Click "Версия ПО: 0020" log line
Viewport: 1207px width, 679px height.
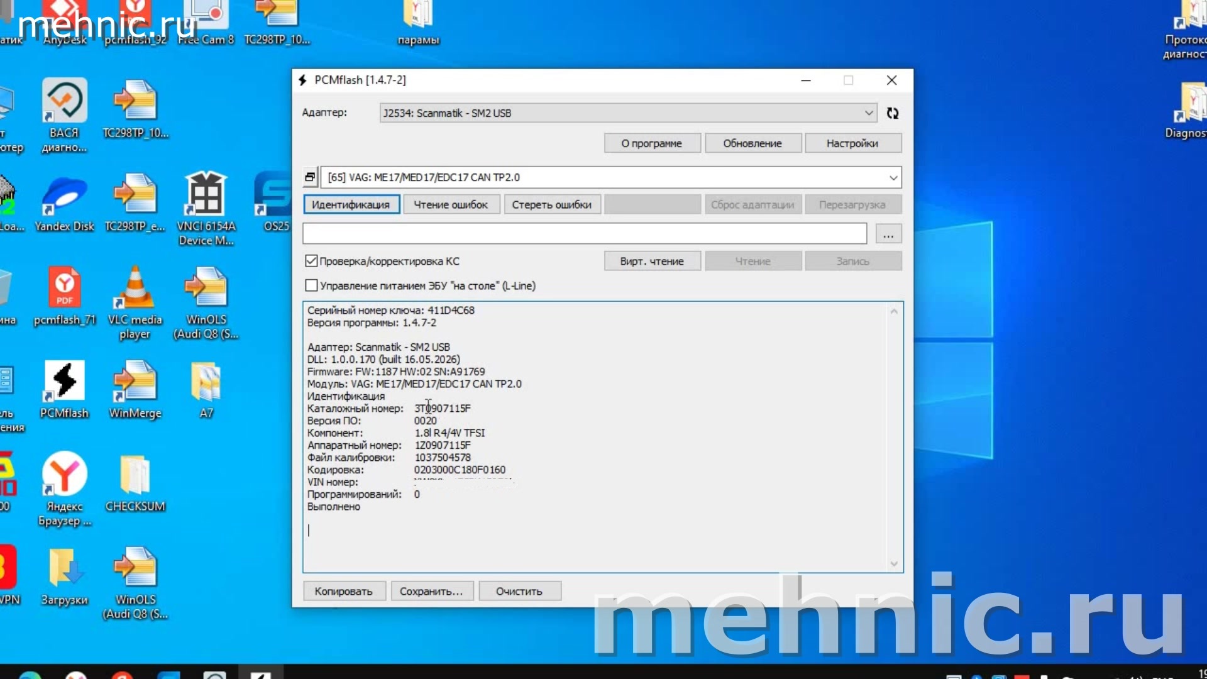(372, 421)
